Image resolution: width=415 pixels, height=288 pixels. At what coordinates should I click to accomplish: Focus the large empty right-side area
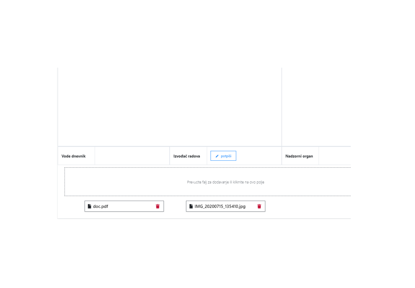click(316, 107)
